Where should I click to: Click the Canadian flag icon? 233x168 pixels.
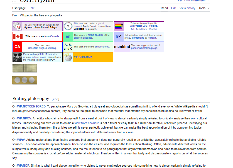click(x=18, y=36)
